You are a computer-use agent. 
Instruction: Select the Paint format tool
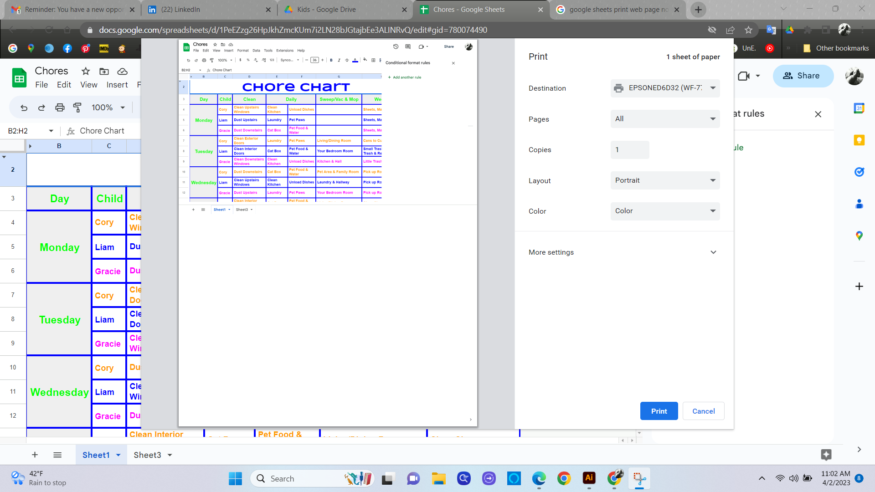point(77,108)
